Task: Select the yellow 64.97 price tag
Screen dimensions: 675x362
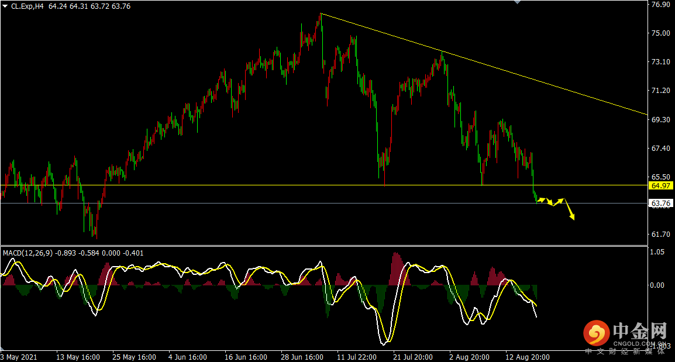Action: [661, 185]
